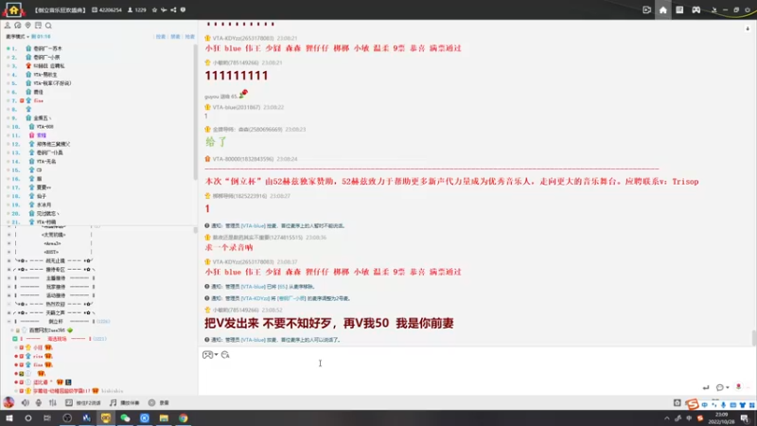
Task: Open OBS Studio from the taskbar
Action: 67,418
